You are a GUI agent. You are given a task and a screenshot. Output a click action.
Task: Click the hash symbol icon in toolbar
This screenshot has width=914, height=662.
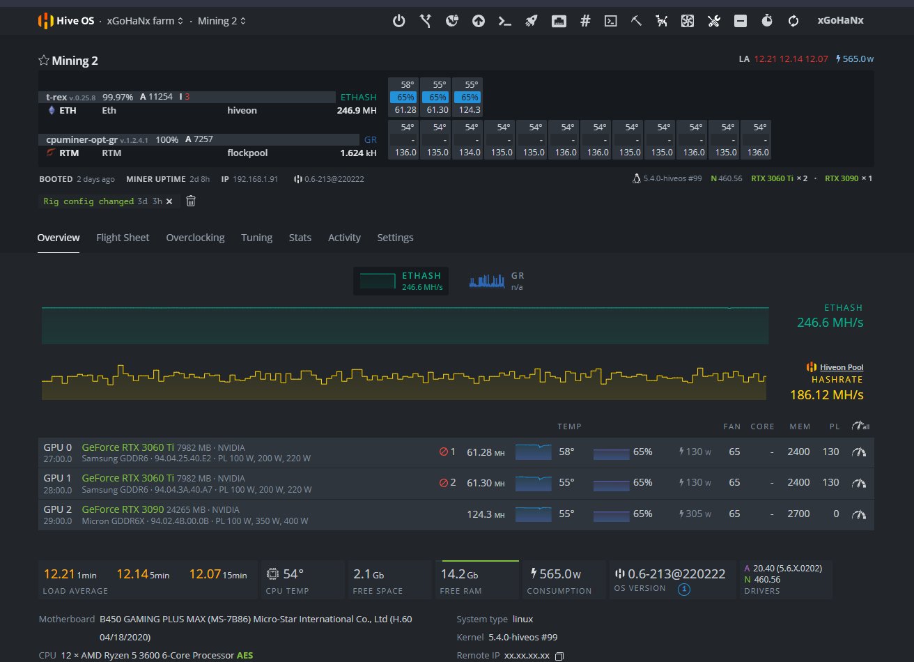click(x=585, y=21)
